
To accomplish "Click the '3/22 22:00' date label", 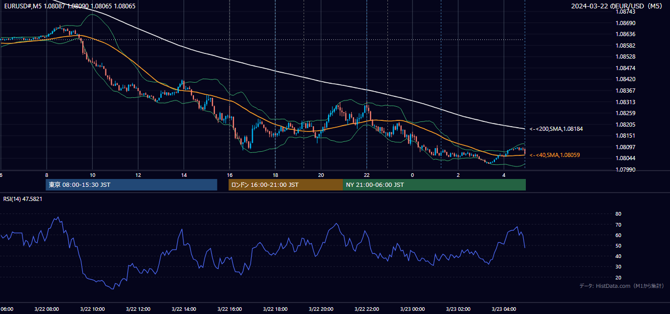I will (366, 309).
